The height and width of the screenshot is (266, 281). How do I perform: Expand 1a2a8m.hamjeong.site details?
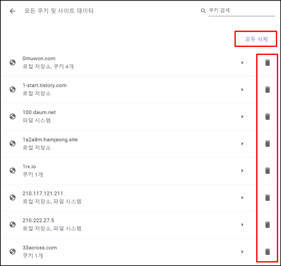pos(242,143)
